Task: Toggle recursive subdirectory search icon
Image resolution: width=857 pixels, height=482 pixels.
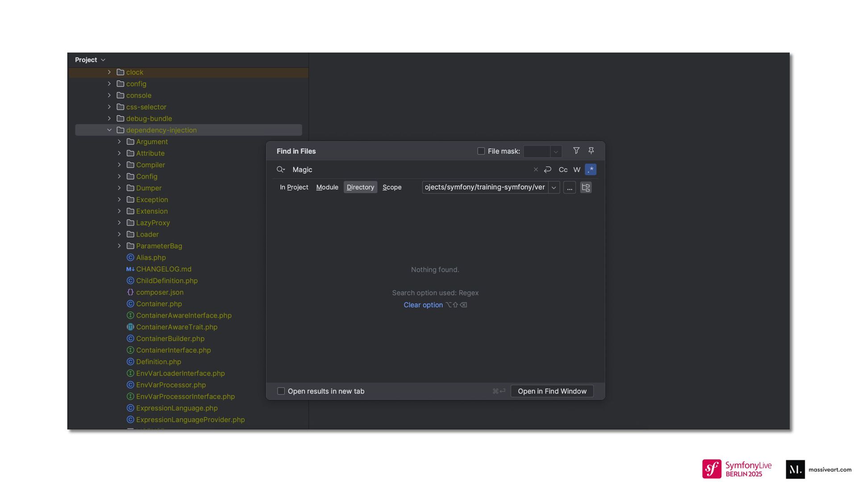Action: click(586, 187)
